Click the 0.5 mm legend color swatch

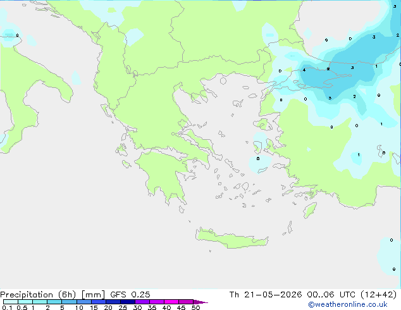25,302
